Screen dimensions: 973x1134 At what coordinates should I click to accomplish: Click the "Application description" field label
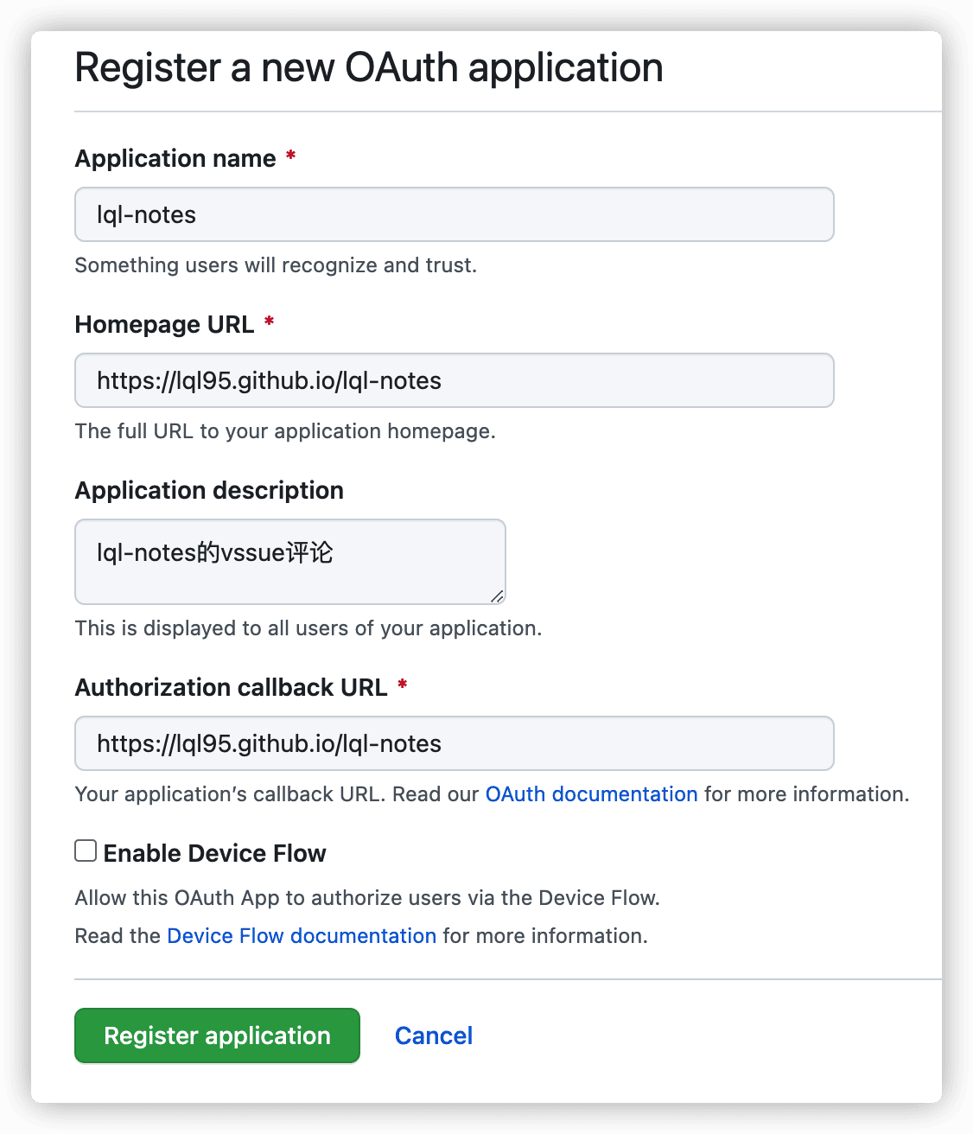coord(209,491)
